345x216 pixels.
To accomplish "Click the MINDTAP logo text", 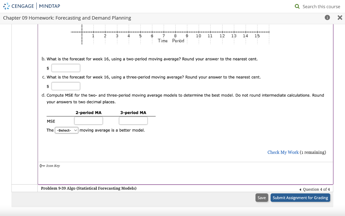I will point(49,6).
